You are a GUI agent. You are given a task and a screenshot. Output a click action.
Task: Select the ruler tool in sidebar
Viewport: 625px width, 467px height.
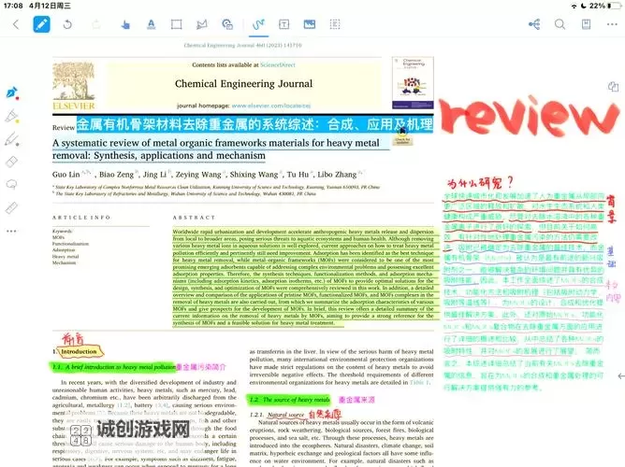point(11,207)
